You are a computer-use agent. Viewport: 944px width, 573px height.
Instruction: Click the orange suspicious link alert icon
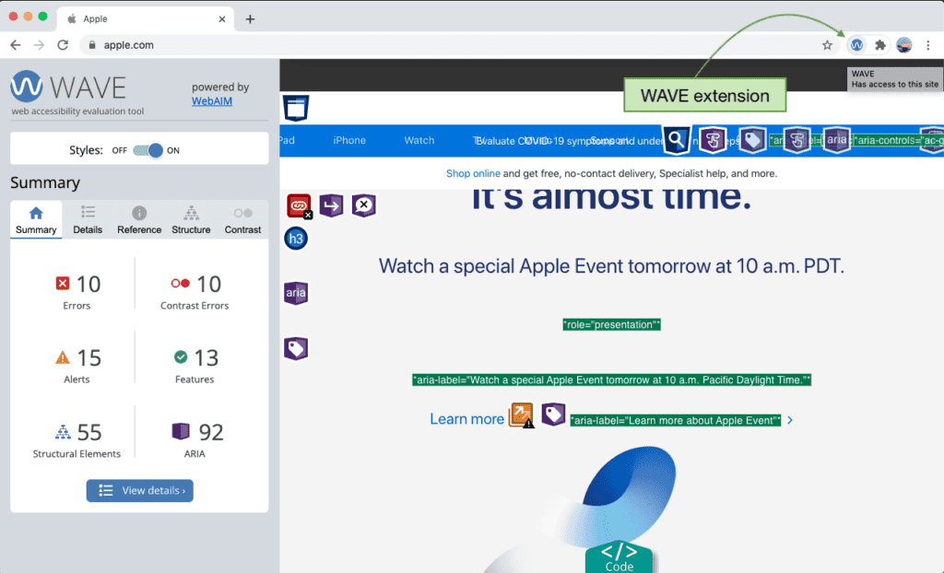tap(522, 415)
